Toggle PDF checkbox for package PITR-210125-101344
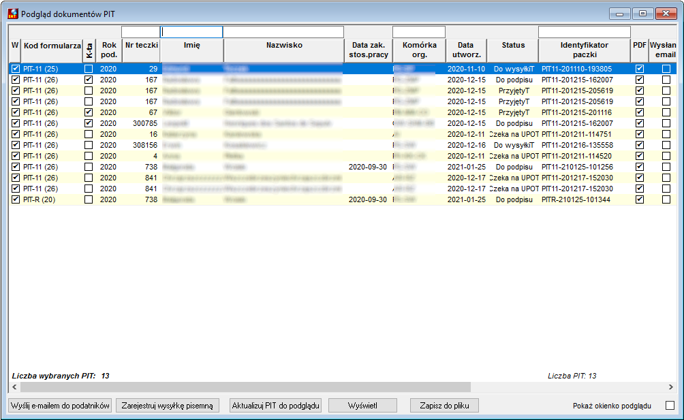The image size is (684, 420). (640, 199)
